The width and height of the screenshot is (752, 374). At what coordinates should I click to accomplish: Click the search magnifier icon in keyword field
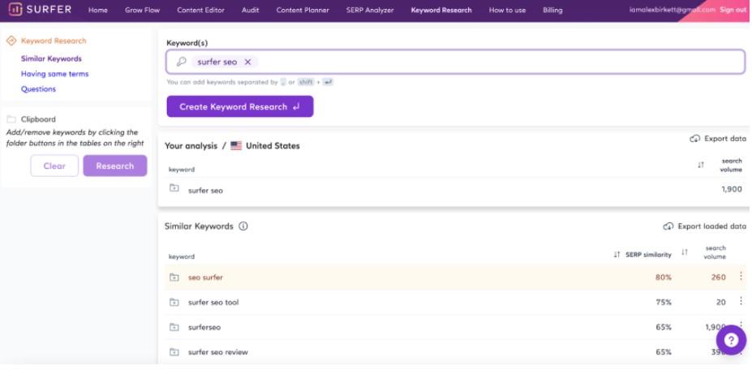[181, 62]
